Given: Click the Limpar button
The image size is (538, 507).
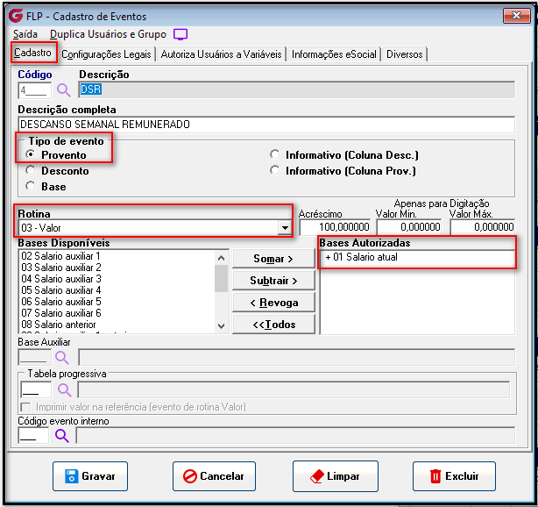Looking at the screenshot, I should click(336, 476).
